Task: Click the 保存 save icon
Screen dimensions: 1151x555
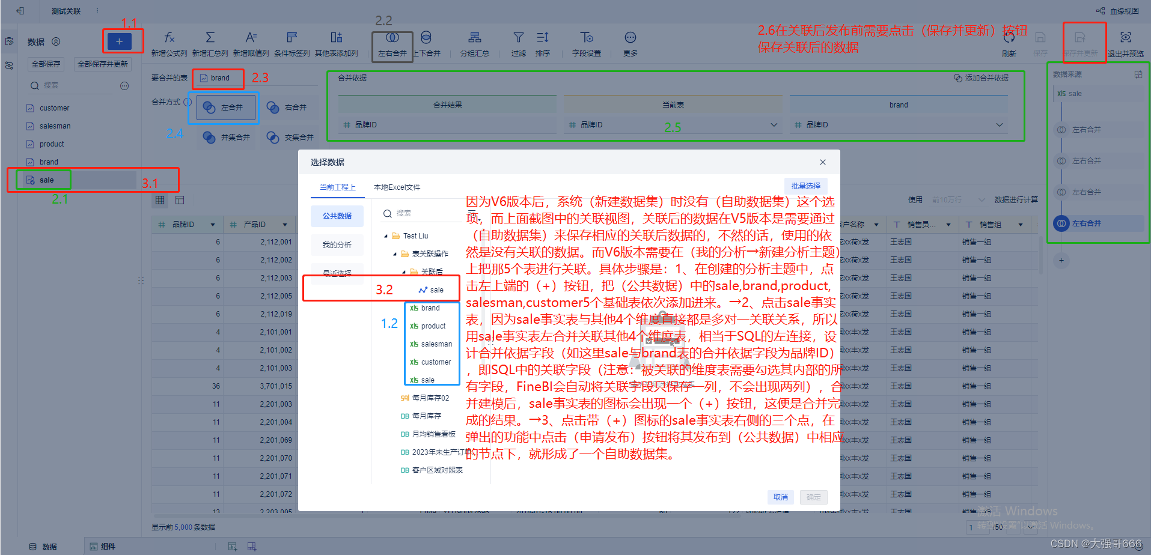Action: [1040, 38]
